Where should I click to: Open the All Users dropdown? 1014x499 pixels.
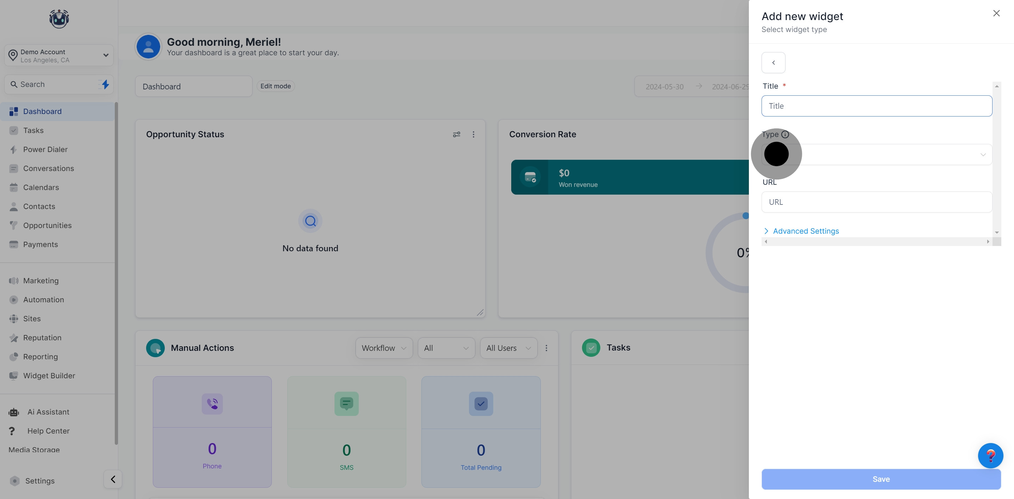coord(508,348)
